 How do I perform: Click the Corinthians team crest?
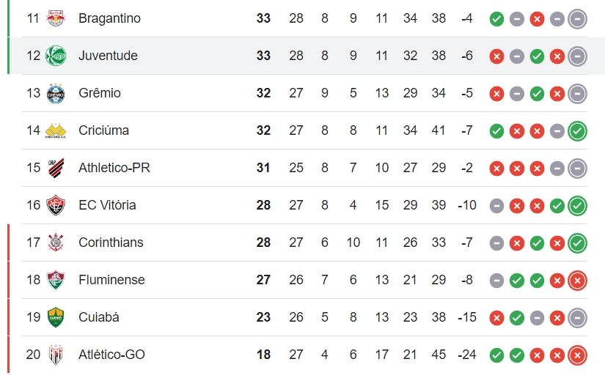[x=56, y=243]
